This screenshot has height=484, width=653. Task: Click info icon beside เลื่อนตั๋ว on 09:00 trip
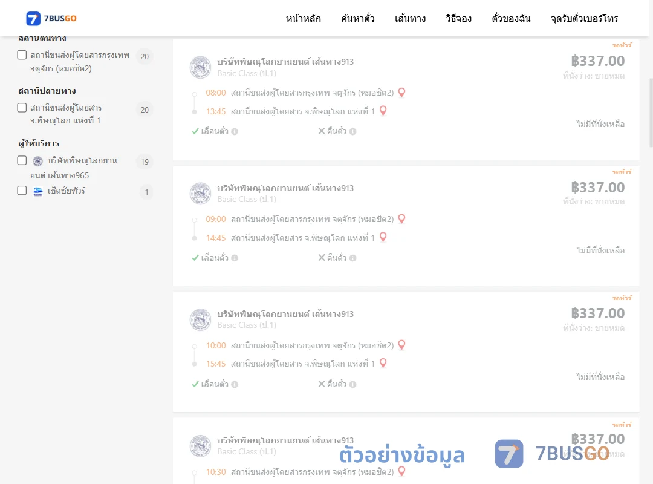click(x=235, y=258)
